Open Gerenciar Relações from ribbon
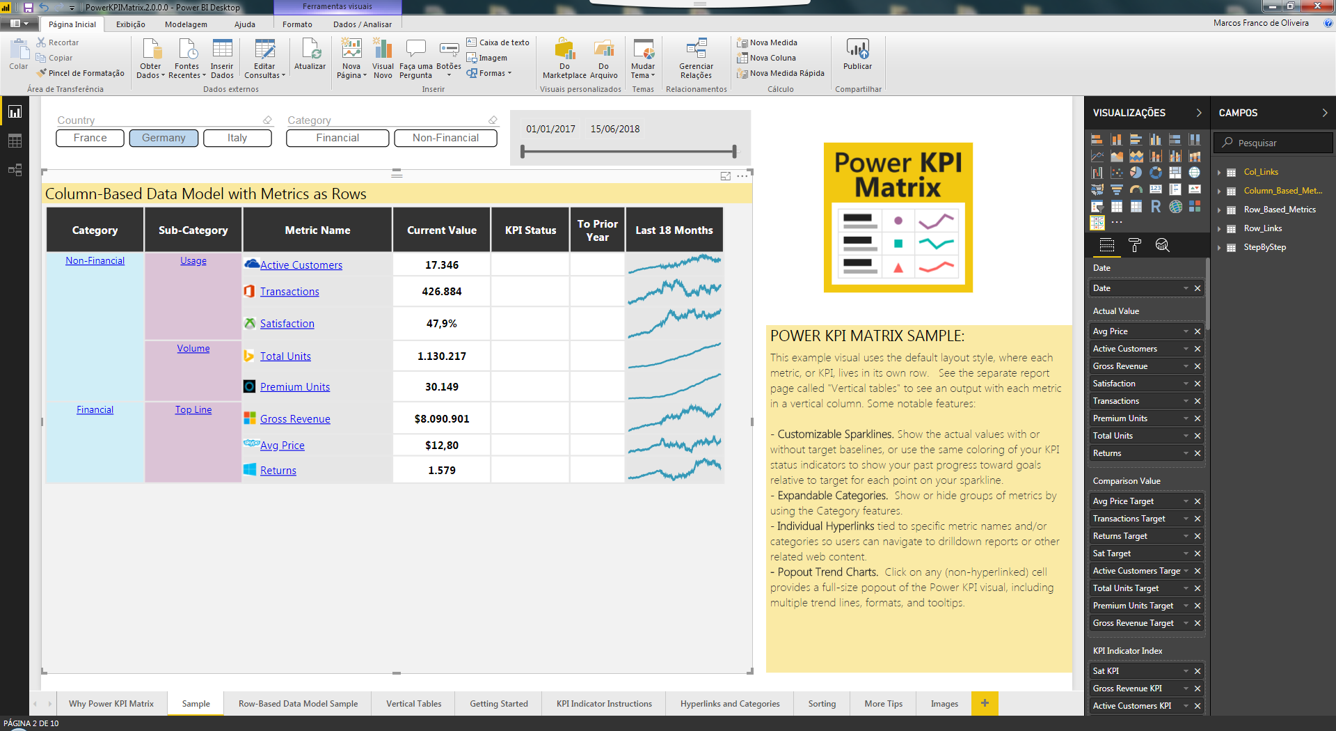 coord(696,57)
